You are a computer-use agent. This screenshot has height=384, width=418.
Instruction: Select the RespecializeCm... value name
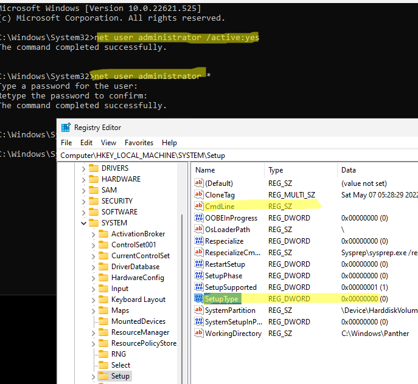coord(232,252)
